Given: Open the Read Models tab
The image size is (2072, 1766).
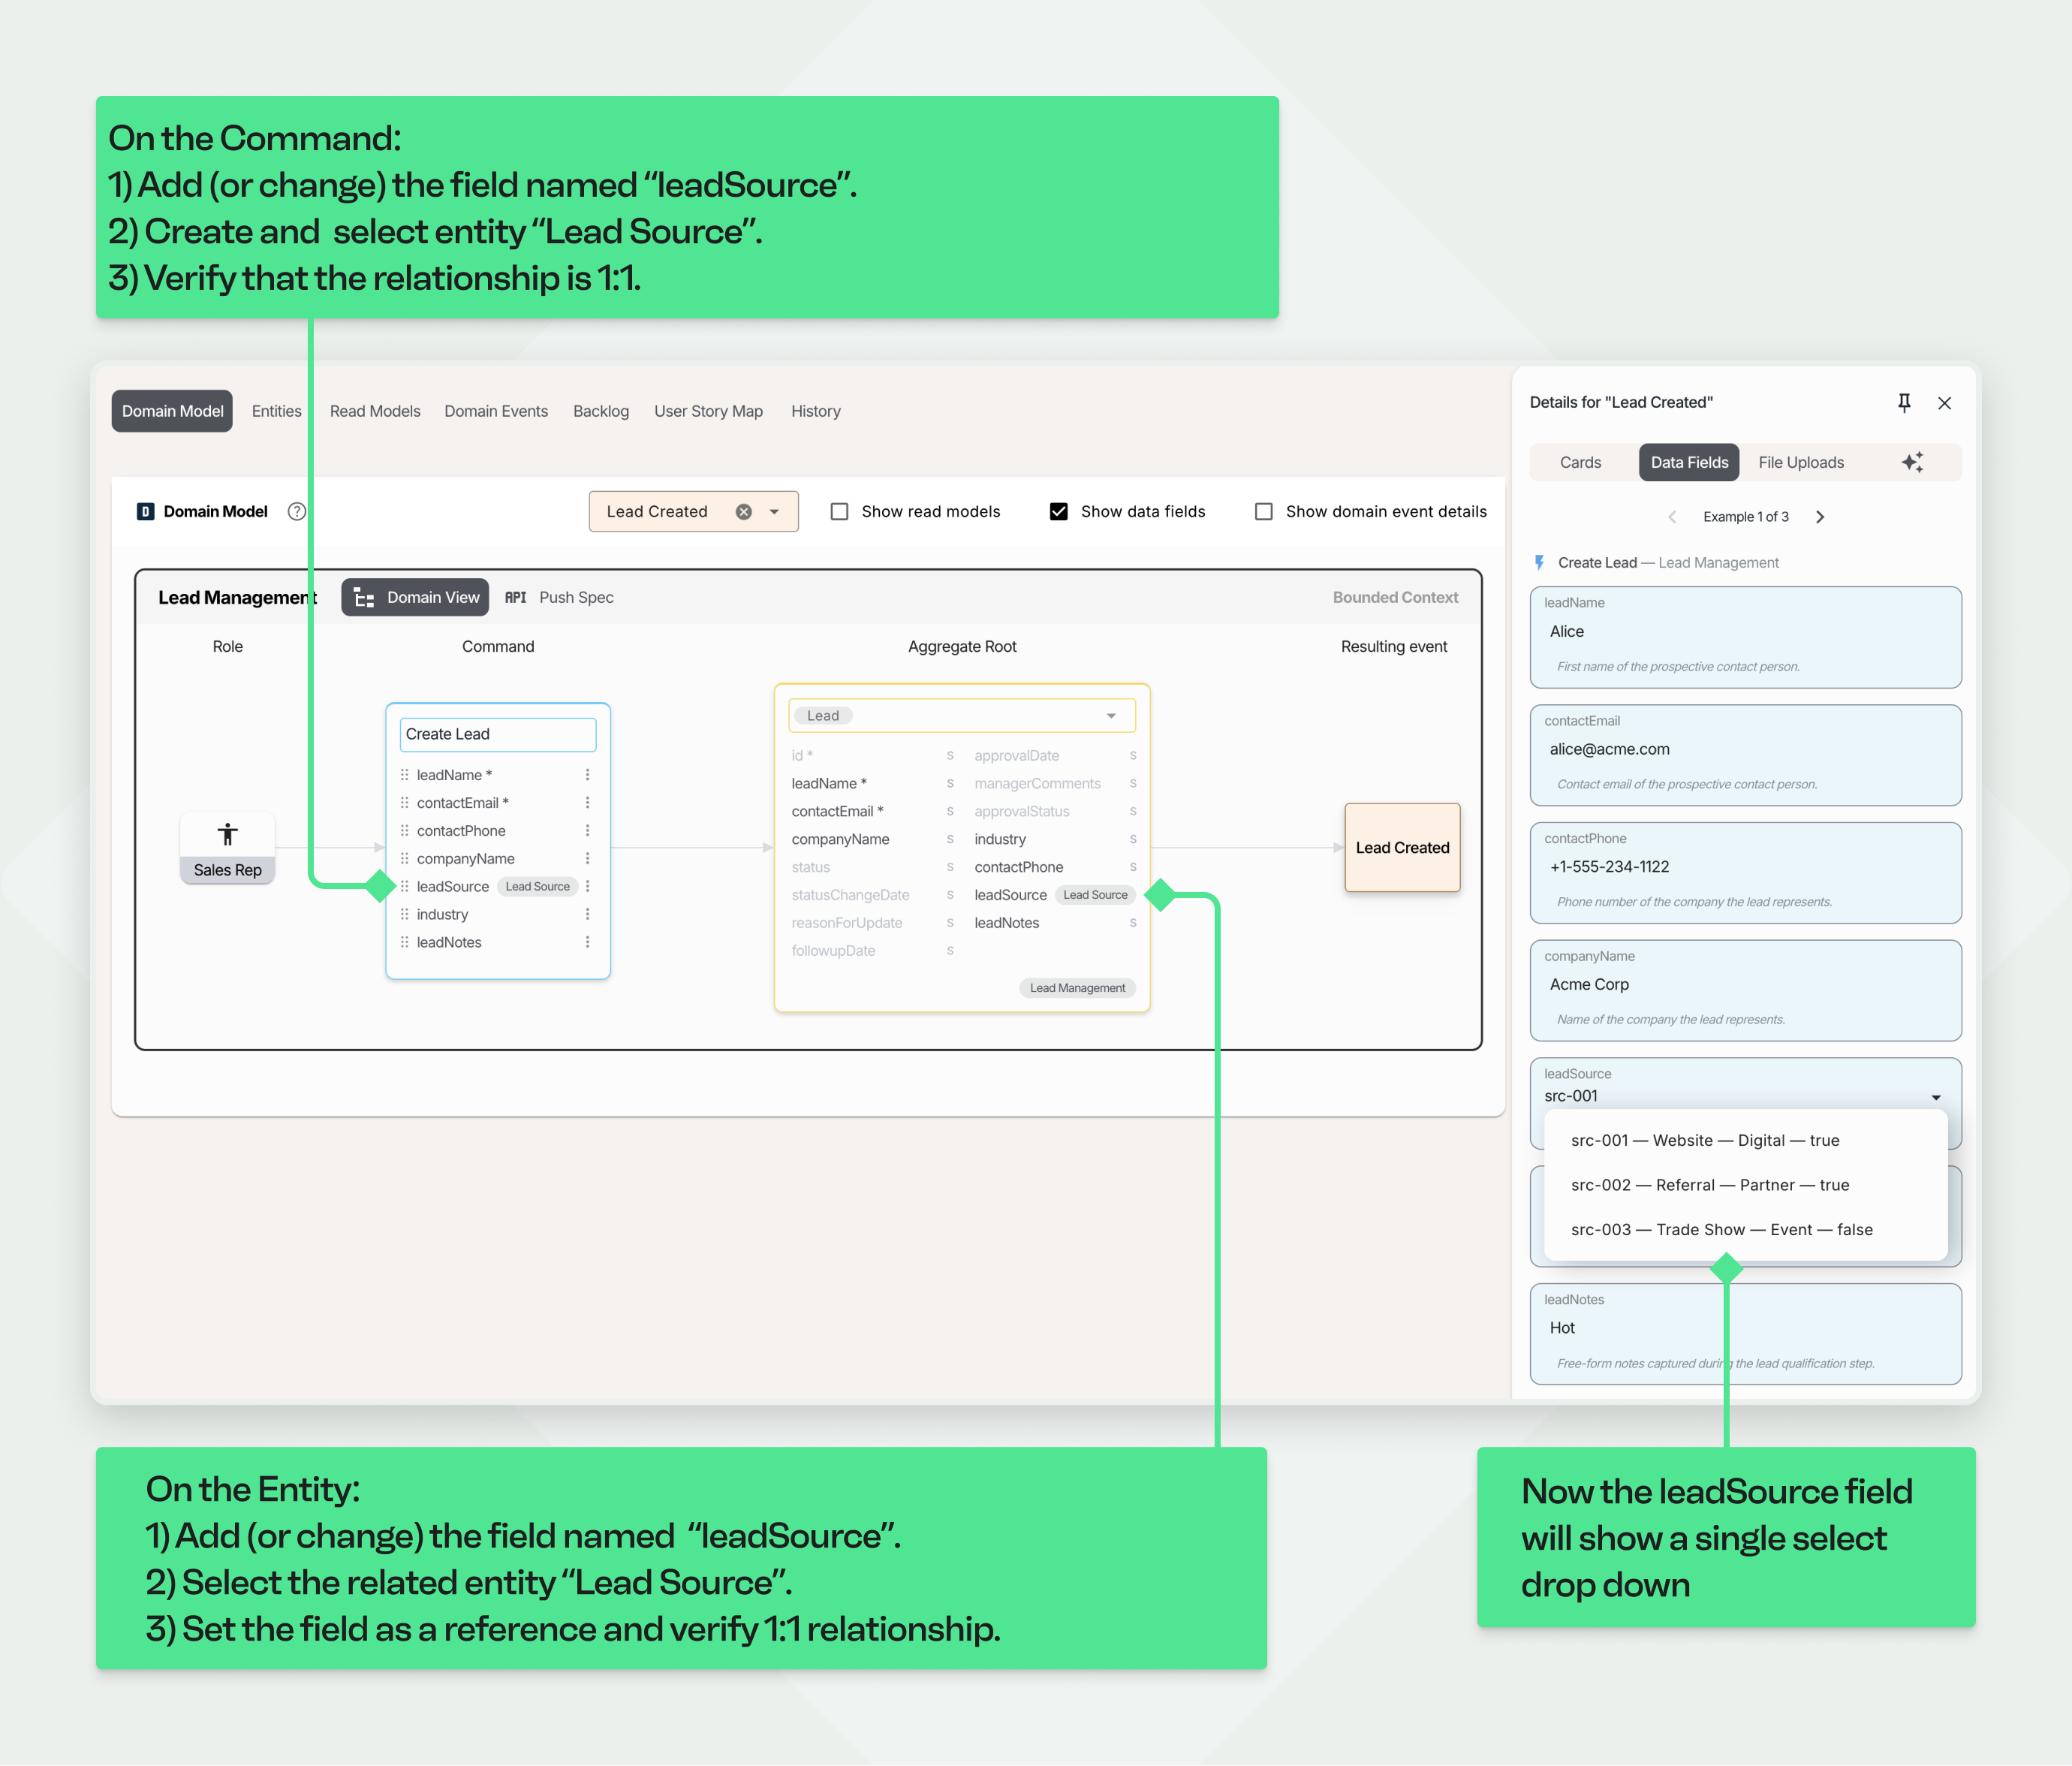Looking at the screenshot, I should tap(375, 411).
